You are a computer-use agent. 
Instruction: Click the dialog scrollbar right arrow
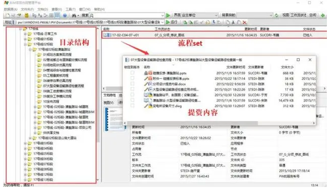click(x=314, y=123)
